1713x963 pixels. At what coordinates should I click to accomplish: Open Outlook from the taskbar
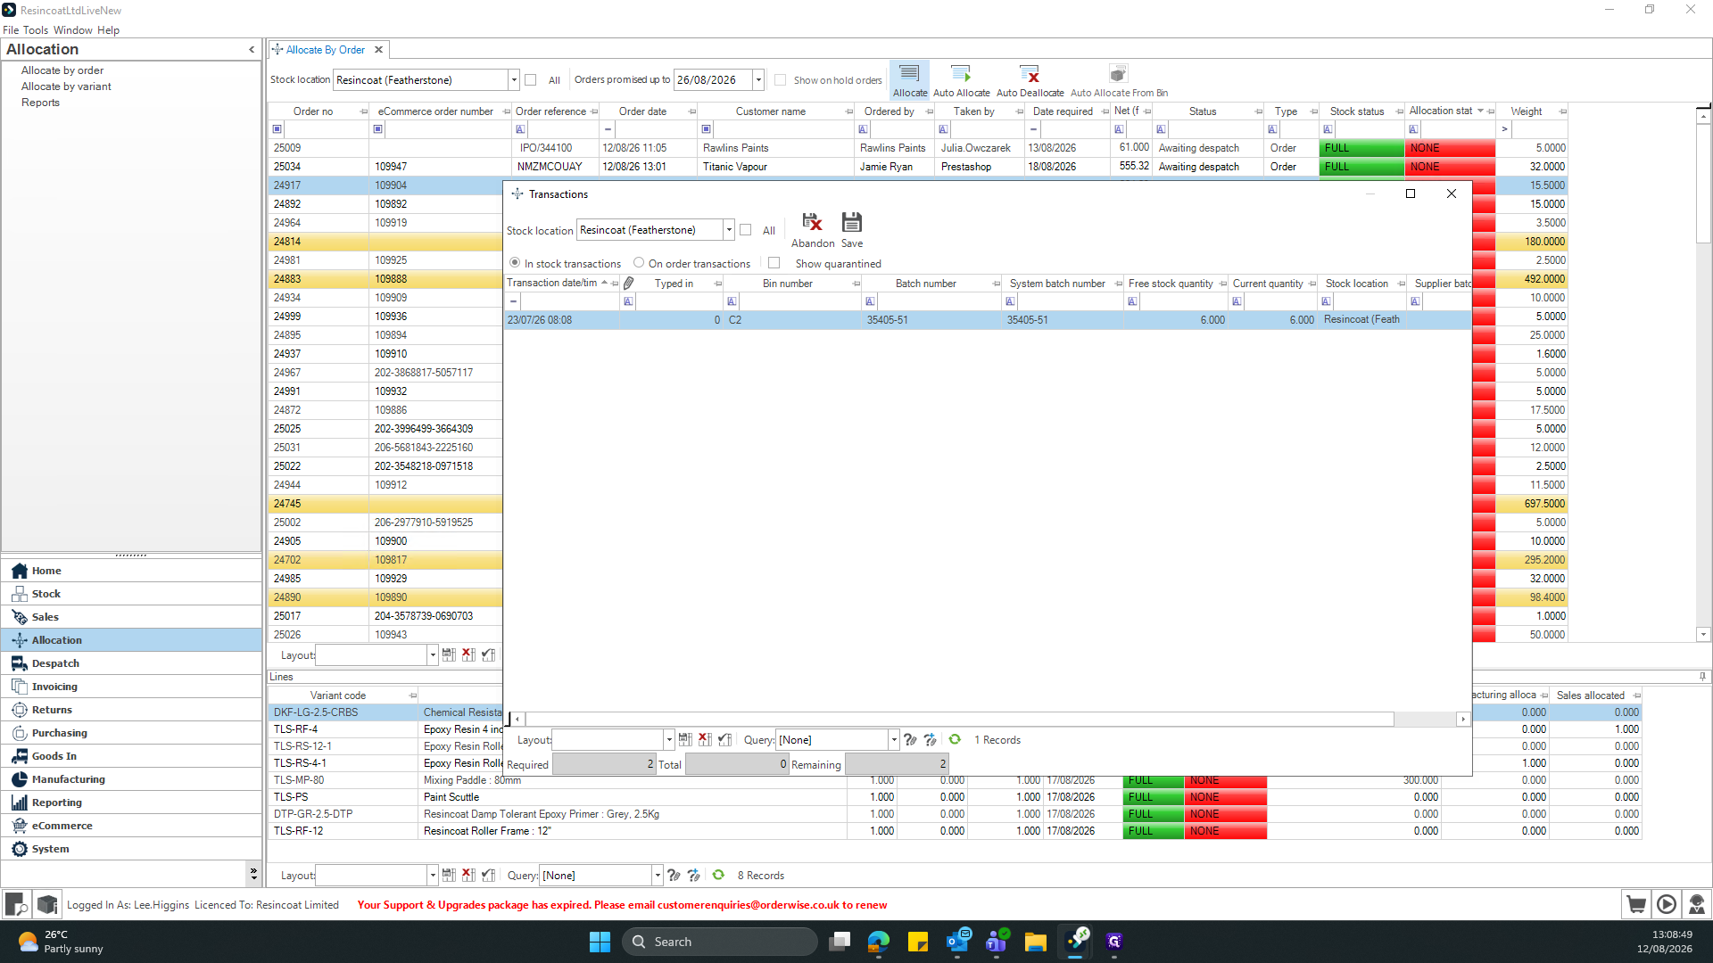click(x=958, y=941)
